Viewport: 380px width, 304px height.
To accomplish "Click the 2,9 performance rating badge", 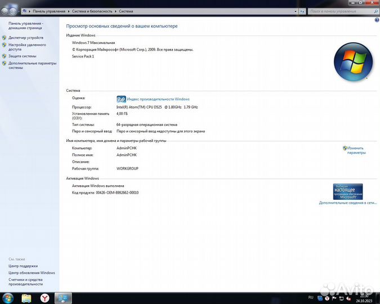I will pos(121,99).
